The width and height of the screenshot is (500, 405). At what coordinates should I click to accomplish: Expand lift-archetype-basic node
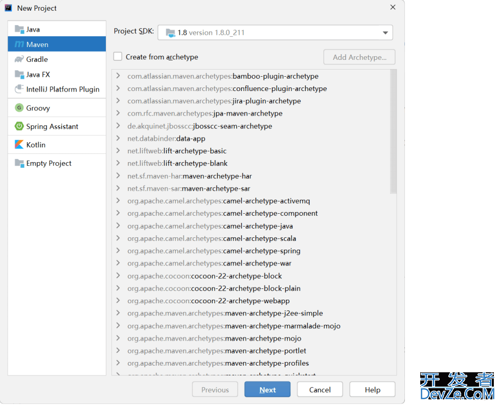tap(118, 151)
